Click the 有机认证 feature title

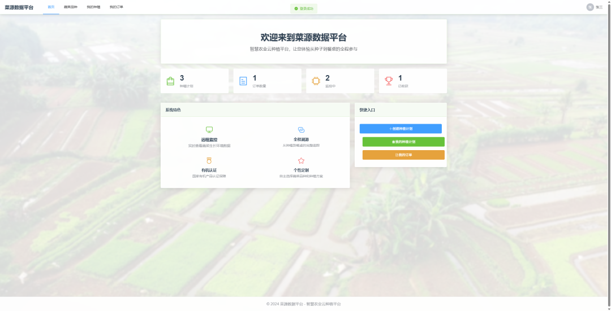pos(209,170)
